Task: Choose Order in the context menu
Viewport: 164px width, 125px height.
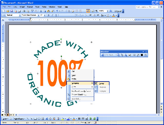Action: (x=80, y=87)
